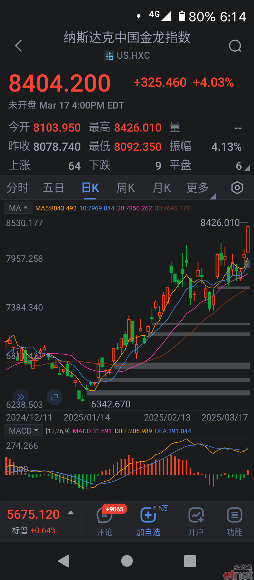
Task: Tap the ticker symbol US.HXC
Action: (x=133, y=56)
